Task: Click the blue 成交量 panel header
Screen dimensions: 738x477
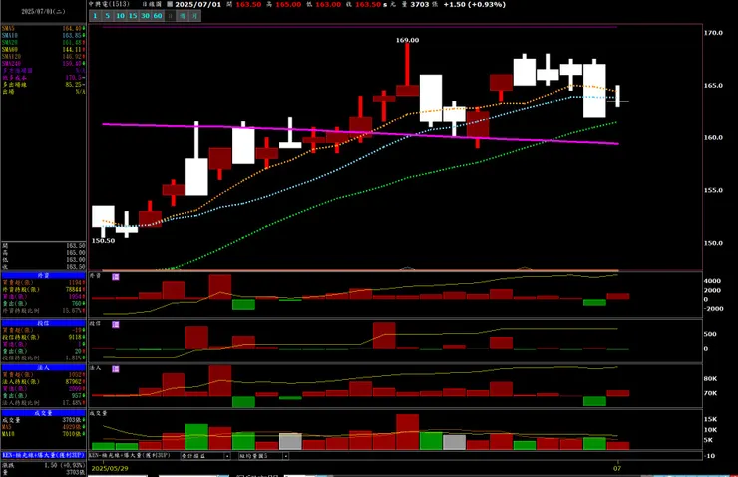Action: 43,413
